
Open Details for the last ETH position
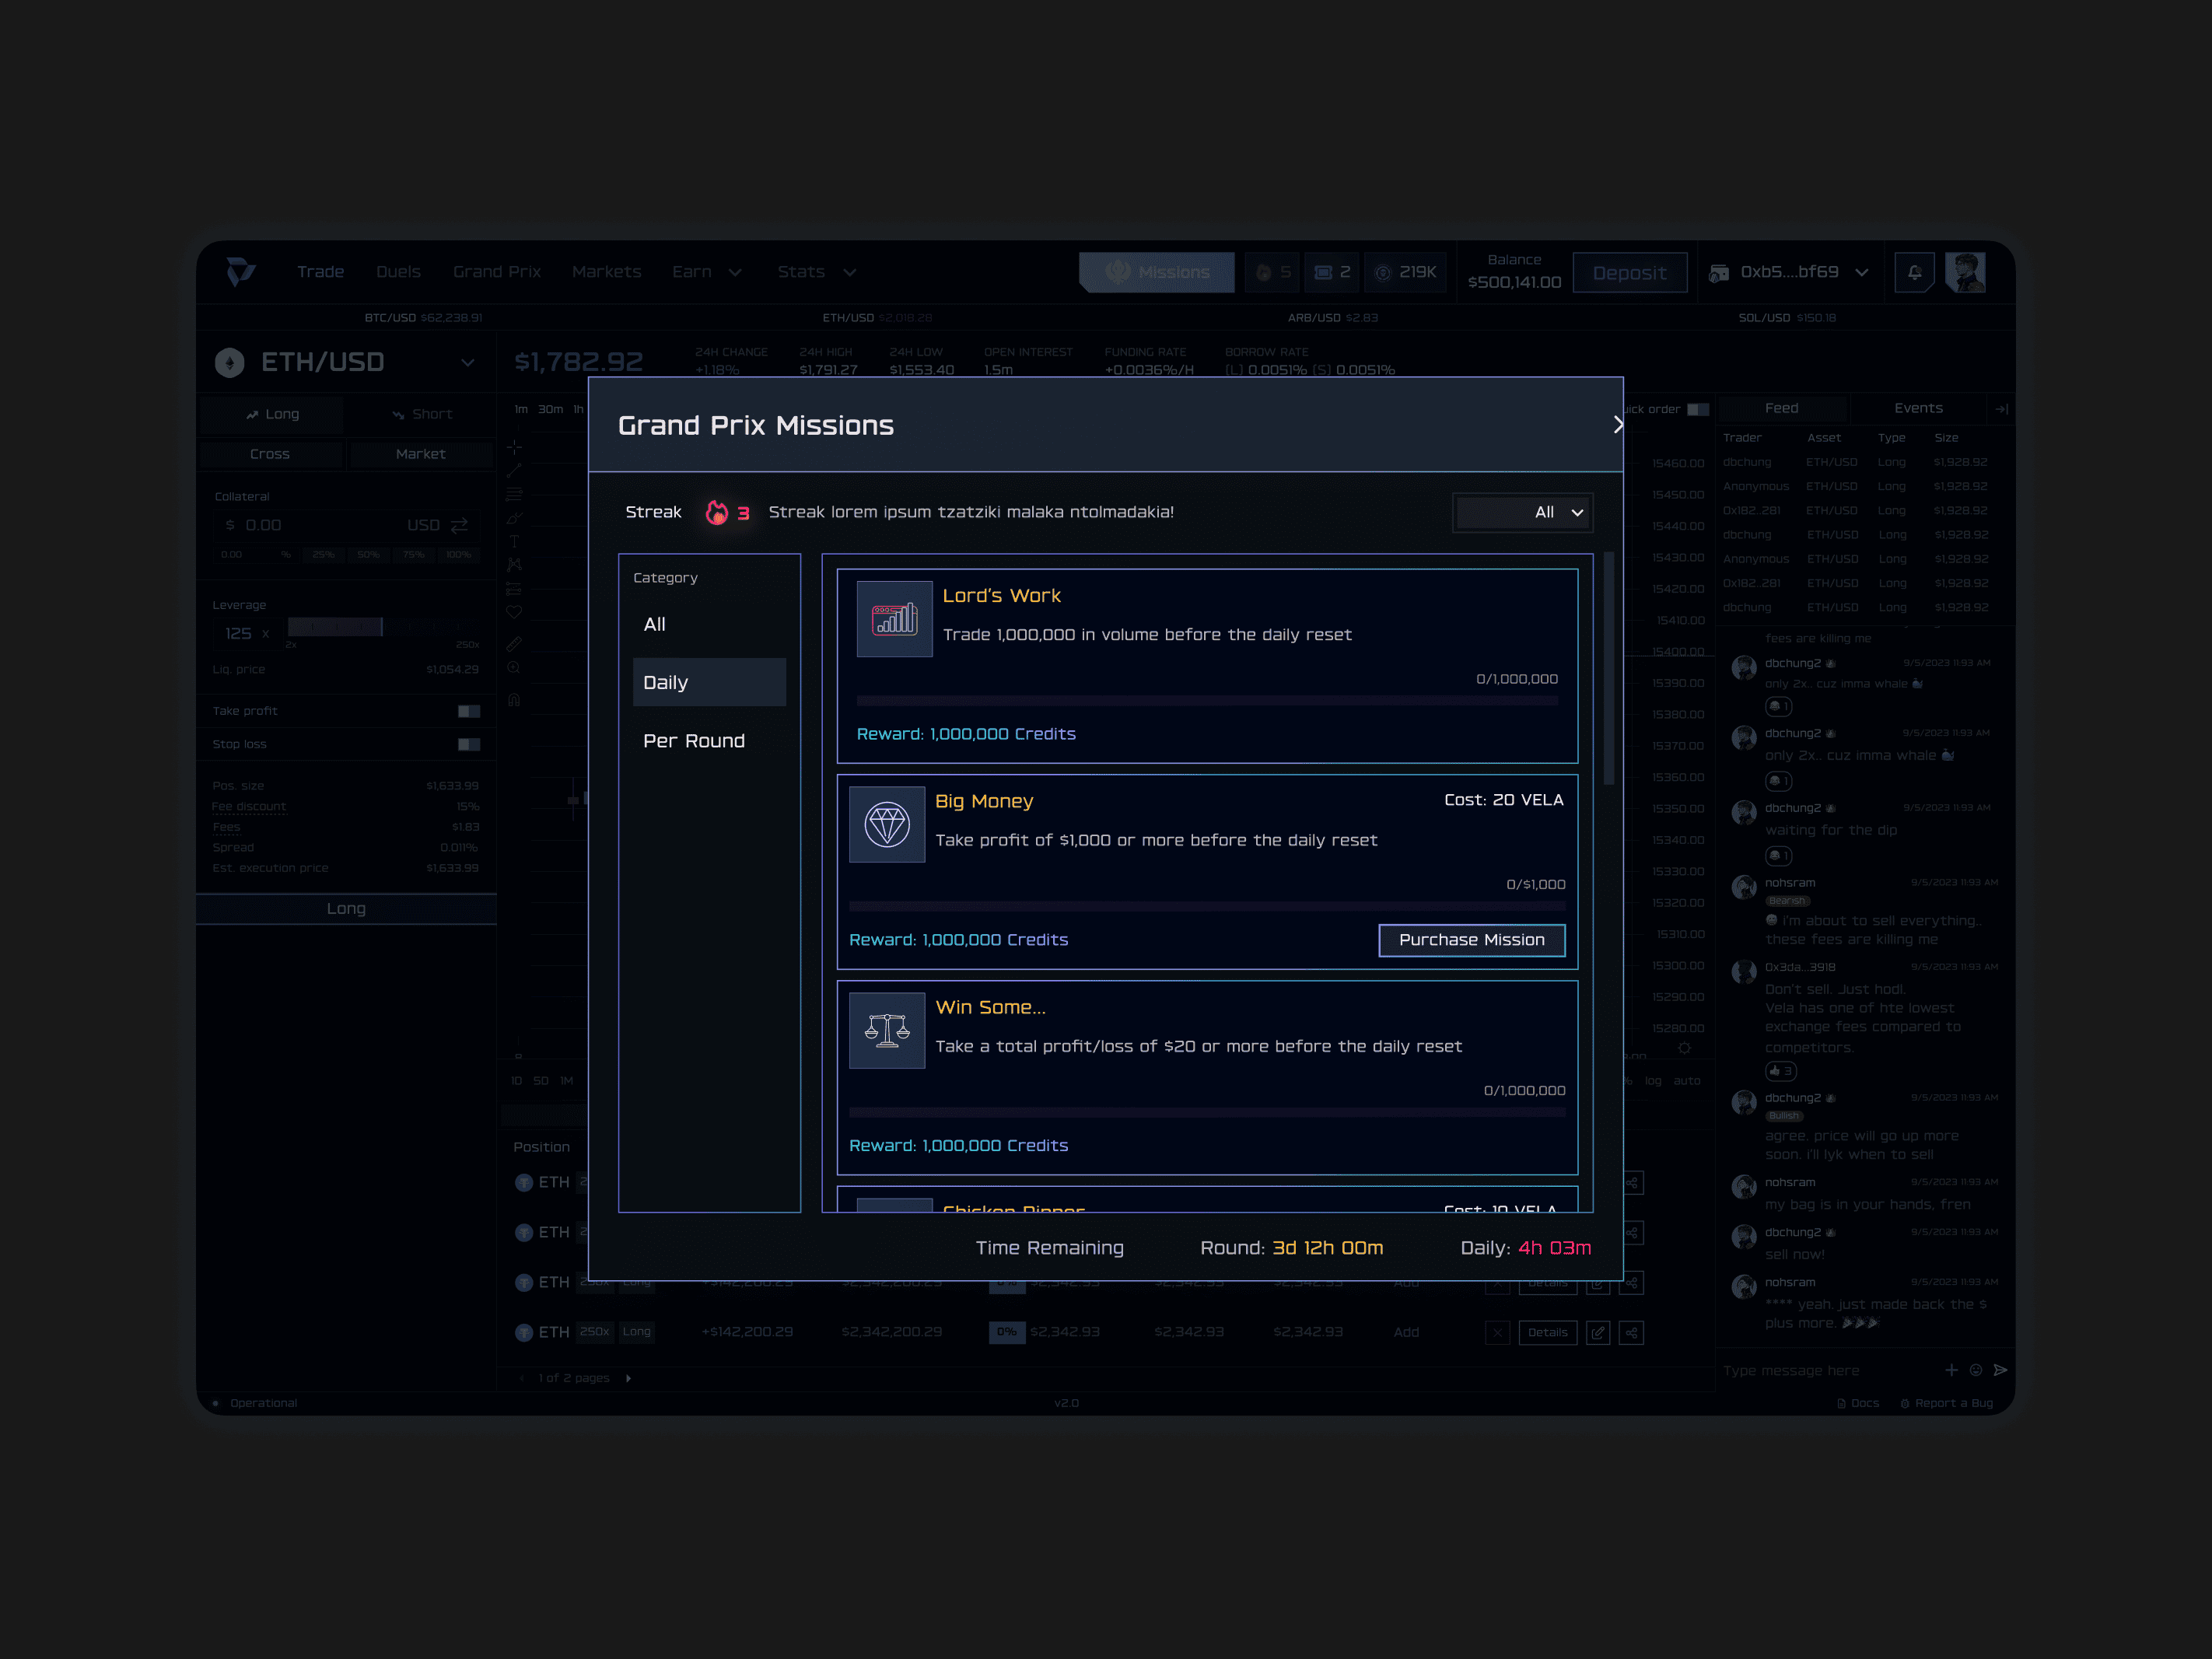(1547, 1332)
